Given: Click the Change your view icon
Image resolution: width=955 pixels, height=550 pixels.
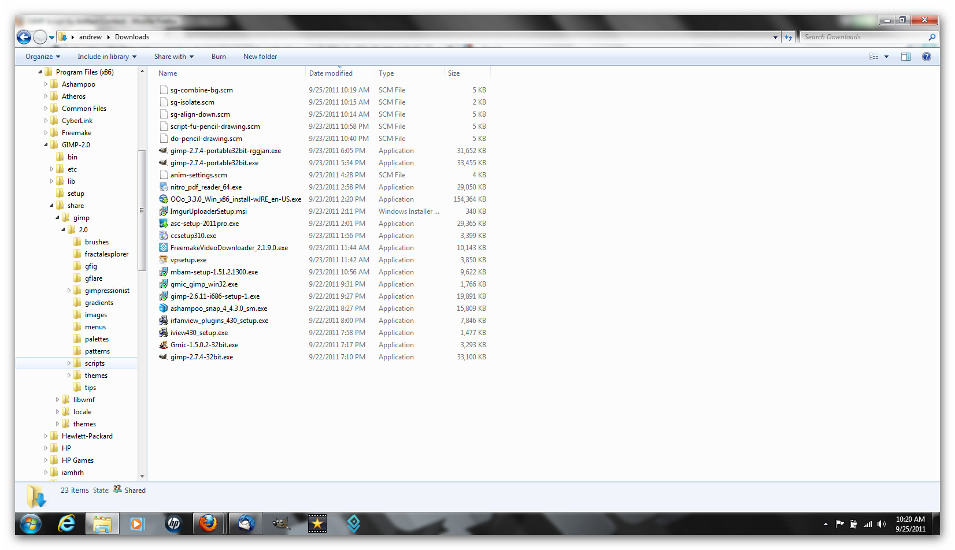Looking at the screenshot, I should (874, 57).
